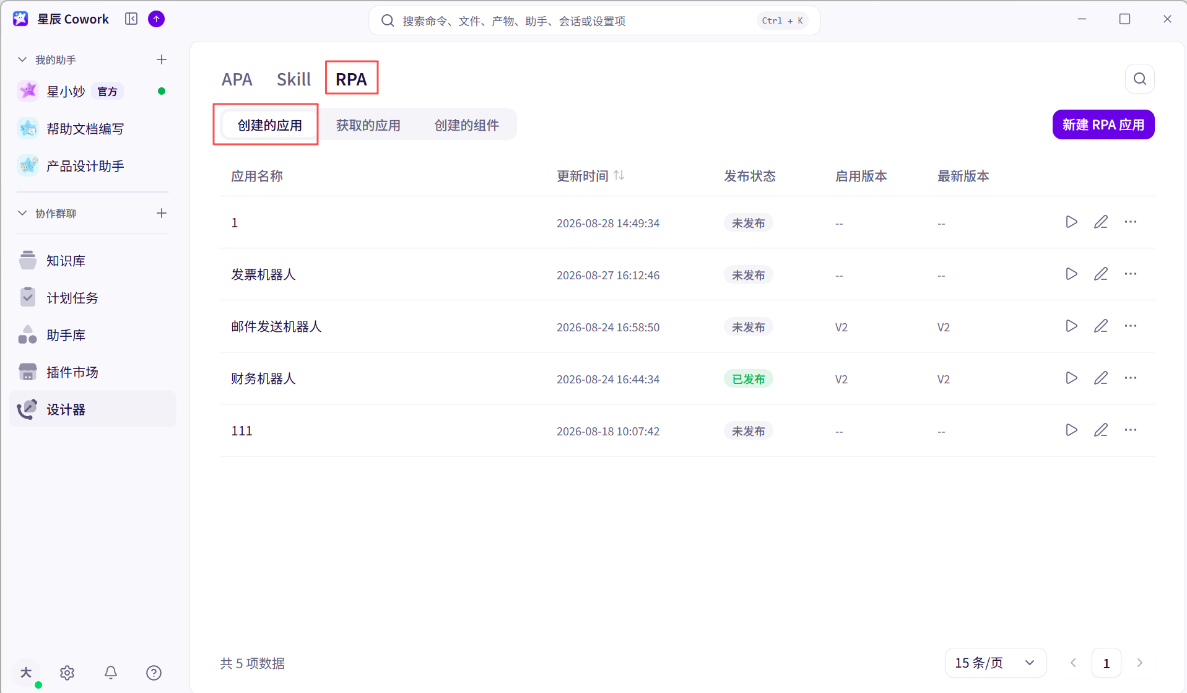1187x693 pixels.
Task: Click the global search input field
Action: pos(594,20)
